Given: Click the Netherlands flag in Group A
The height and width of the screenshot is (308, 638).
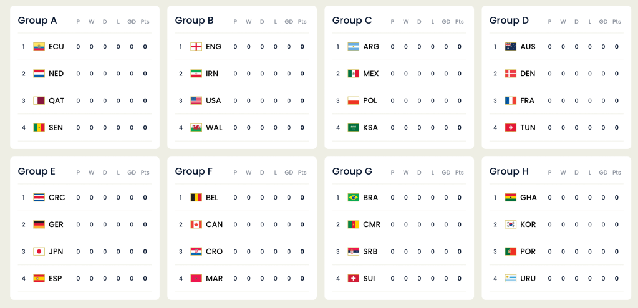Looking at the screenshot, I should click(x=39, y=74).
